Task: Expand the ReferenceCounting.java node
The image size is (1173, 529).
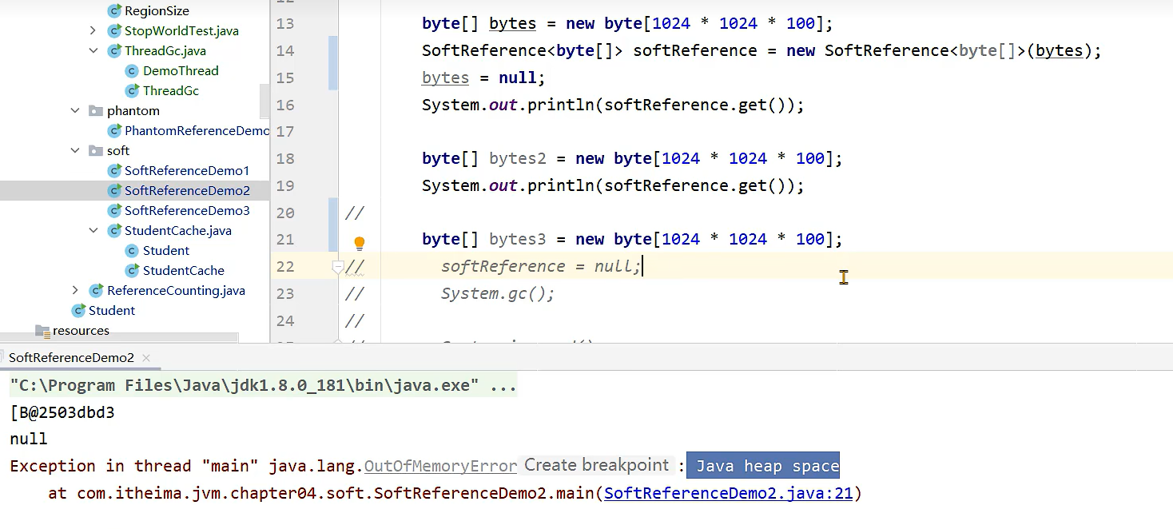Action: point(75,291)
